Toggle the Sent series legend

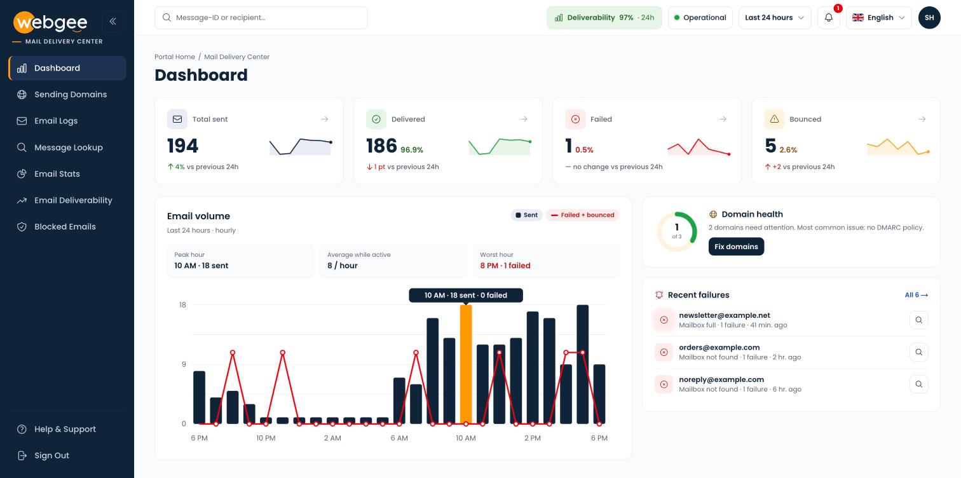click(x=526, y=215)
